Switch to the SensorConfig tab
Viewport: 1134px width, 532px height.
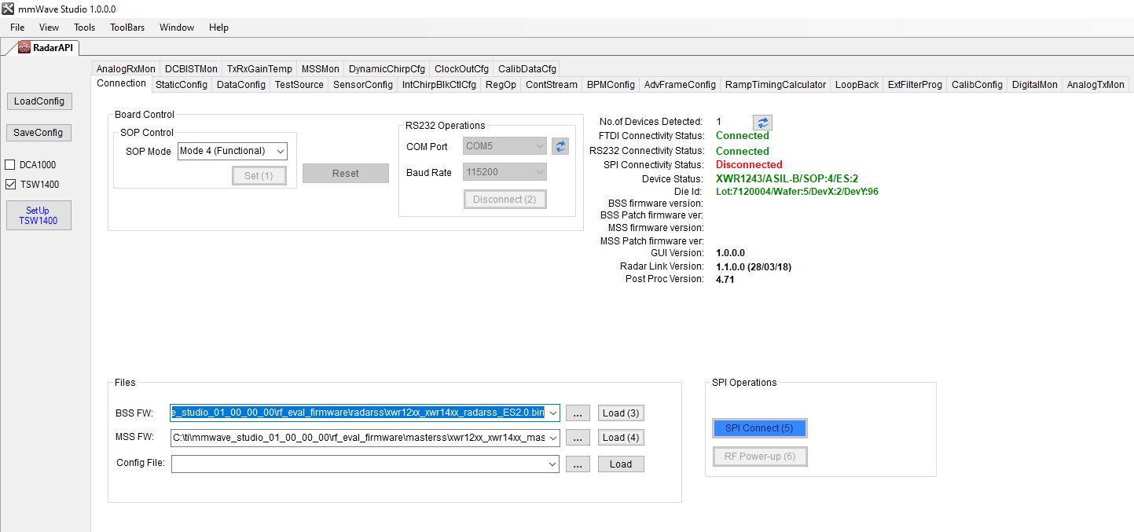click(x=363, y=84)
